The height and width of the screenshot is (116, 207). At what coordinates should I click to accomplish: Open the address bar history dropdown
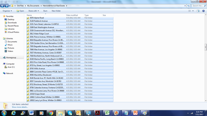coord(185,6)
